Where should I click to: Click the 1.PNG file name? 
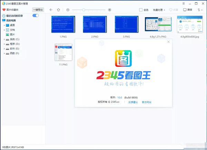[63, 37]
